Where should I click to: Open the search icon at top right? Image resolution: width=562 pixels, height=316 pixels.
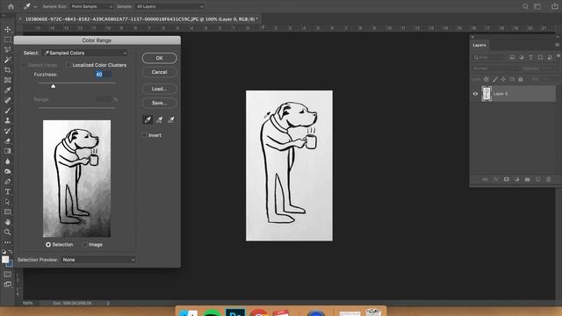[x=525, y=6]
